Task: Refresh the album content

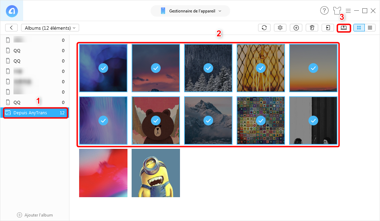Action: point(264,28)
